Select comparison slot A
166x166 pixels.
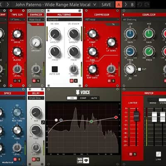119,5
